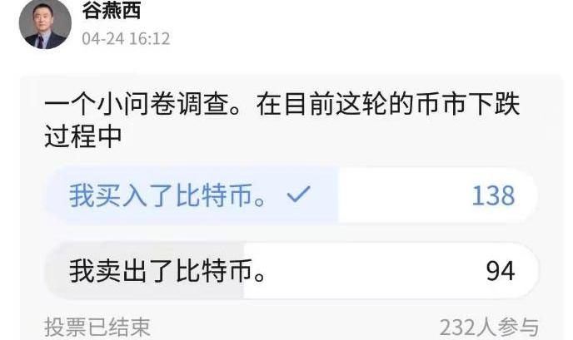Select the 我卖出了比特币 poll option

click(x=291, y=271)
